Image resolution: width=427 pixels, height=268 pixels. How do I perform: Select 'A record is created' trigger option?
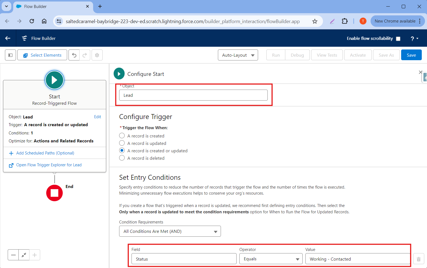[x=122, y=136]
